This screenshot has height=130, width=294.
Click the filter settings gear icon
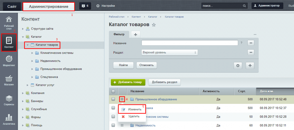pyautogui.click(x=238, y=65)
